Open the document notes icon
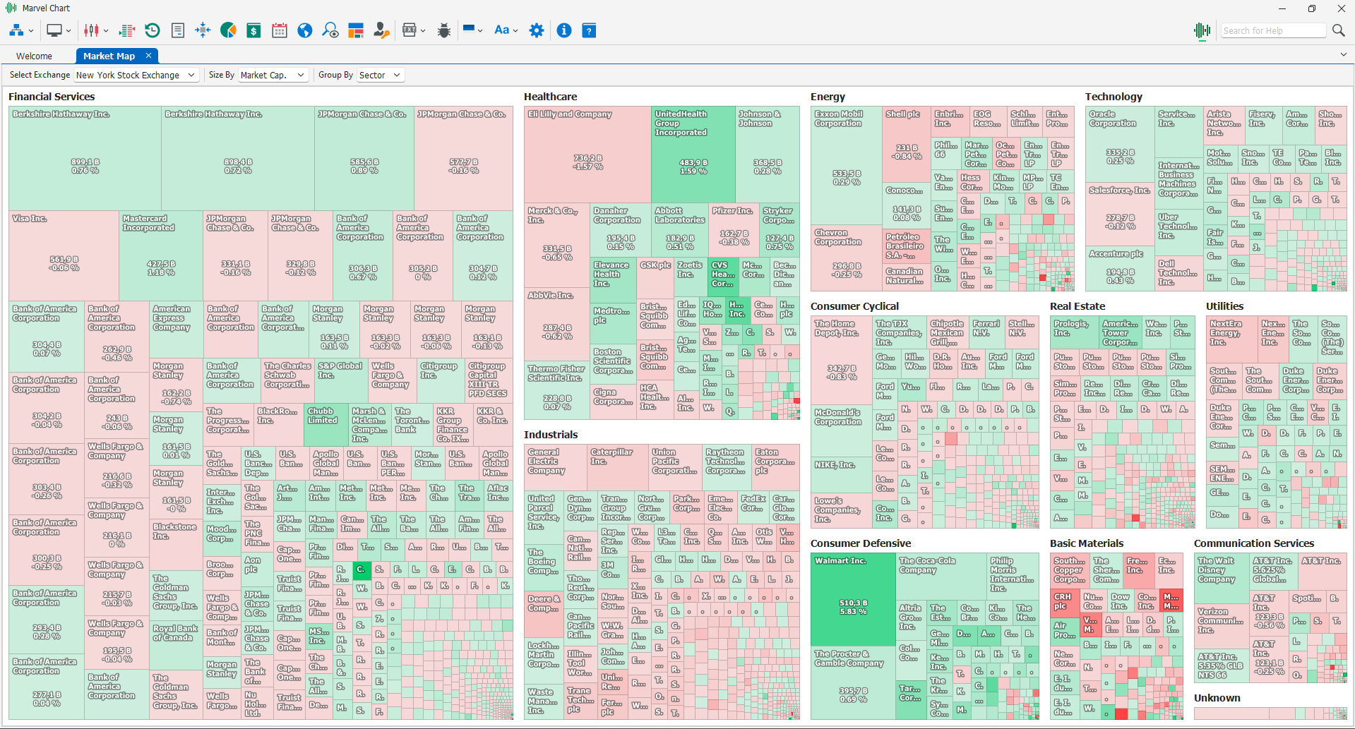The image size is (1355, 729). tap(178, 30)
